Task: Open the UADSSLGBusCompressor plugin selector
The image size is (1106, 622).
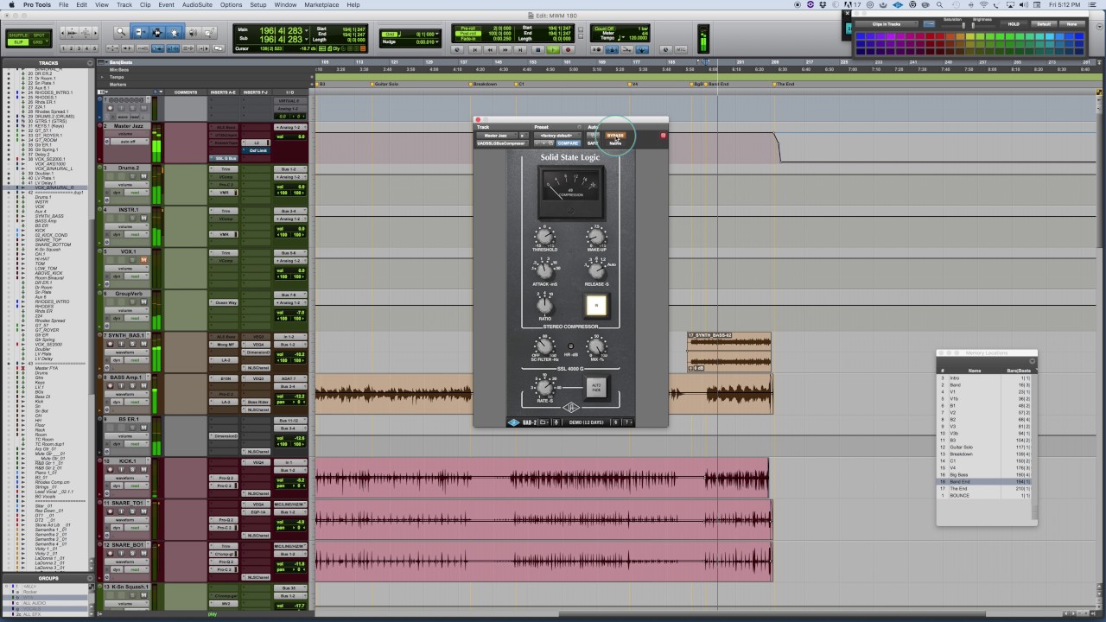Action: (503, 143)
